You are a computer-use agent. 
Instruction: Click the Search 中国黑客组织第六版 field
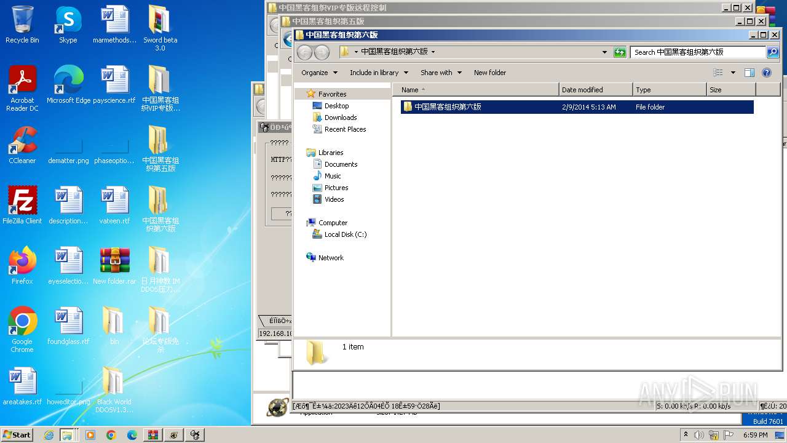(698, 52)
